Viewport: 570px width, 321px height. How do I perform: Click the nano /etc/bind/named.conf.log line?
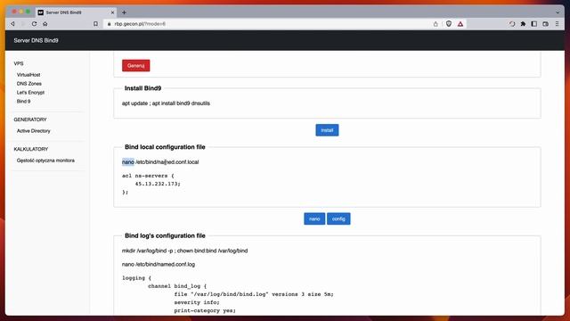(x=159, y=264)
